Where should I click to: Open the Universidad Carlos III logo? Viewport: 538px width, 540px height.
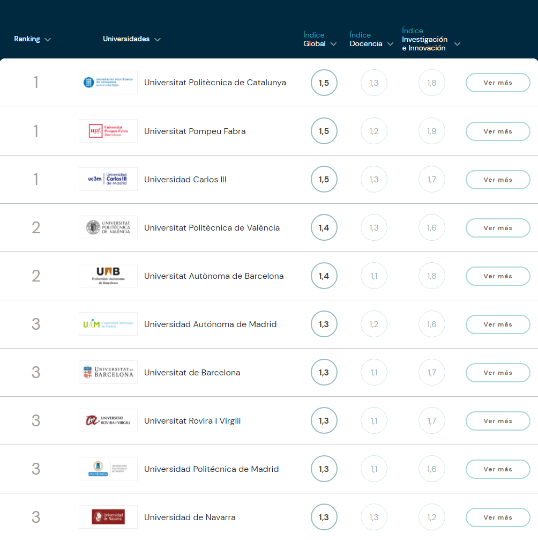click(108, 179)
